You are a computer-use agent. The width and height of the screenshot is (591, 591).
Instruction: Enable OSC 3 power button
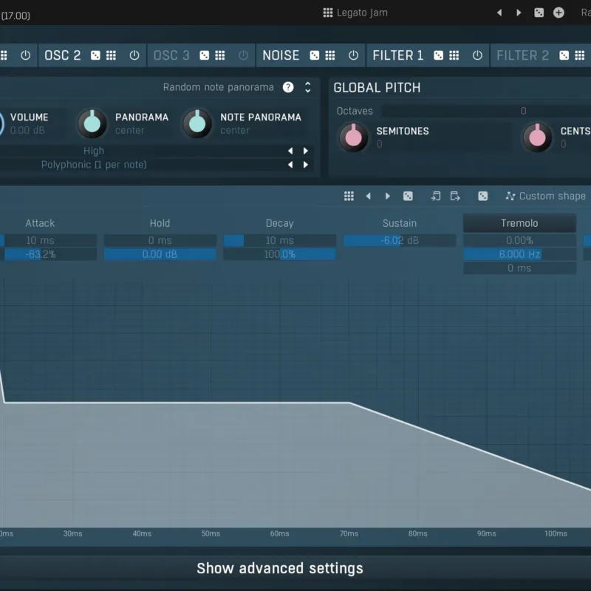pos(243,55)
